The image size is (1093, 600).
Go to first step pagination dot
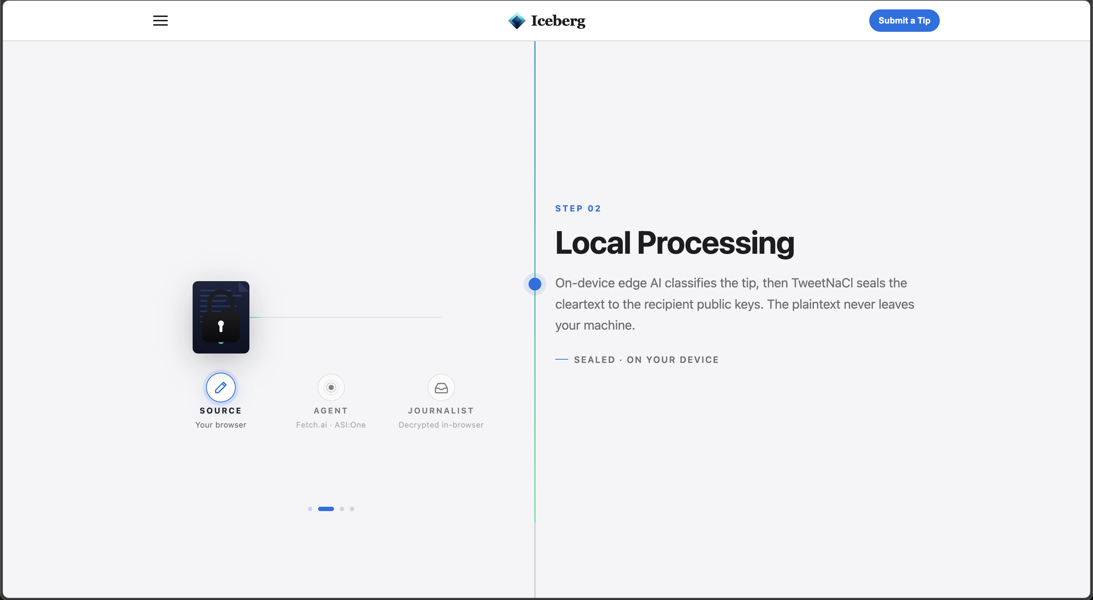click(310, 509)
